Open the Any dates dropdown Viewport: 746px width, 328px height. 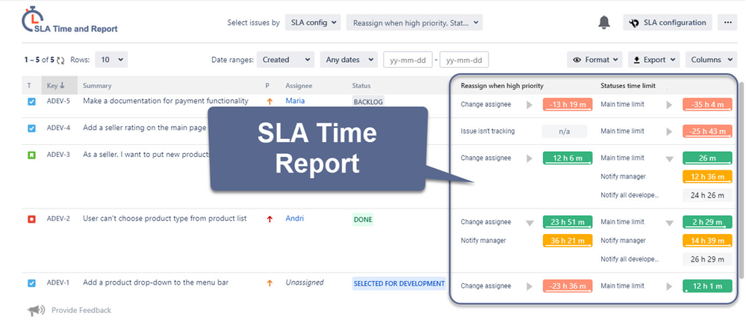(349, 60)
